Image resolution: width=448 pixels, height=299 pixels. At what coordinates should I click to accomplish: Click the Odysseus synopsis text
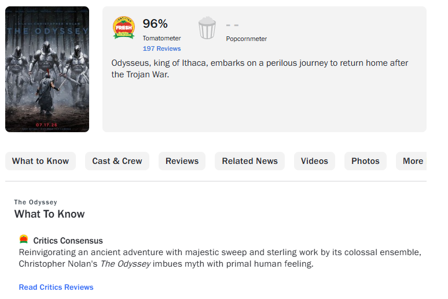tap(260, 69)
